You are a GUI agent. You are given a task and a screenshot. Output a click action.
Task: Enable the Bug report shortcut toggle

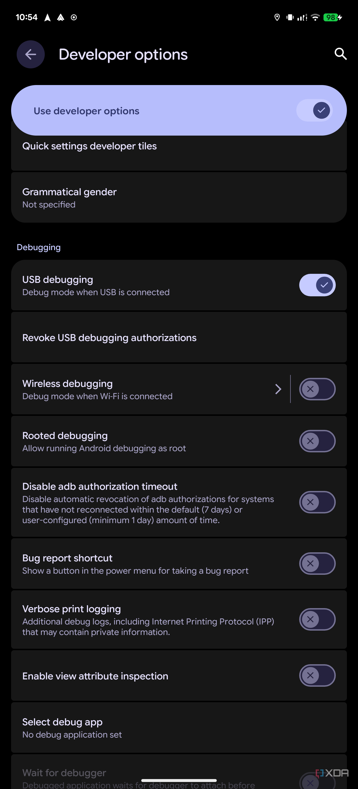[317, 563]
